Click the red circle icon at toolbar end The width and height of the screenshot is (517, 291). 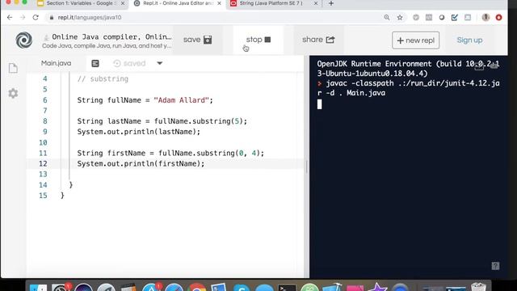click(x=499, y=18)
